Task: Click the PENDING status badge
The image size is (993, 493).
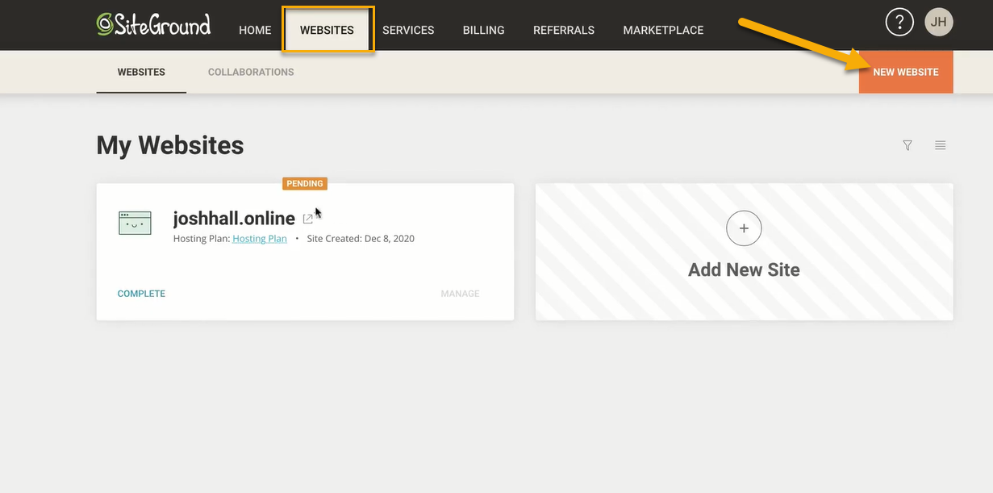Action: [x=305, y=183]
